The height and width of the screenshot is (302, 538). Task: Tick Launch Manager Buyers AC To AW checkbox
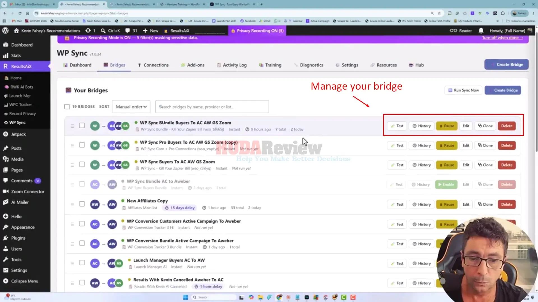coord(82,263)
